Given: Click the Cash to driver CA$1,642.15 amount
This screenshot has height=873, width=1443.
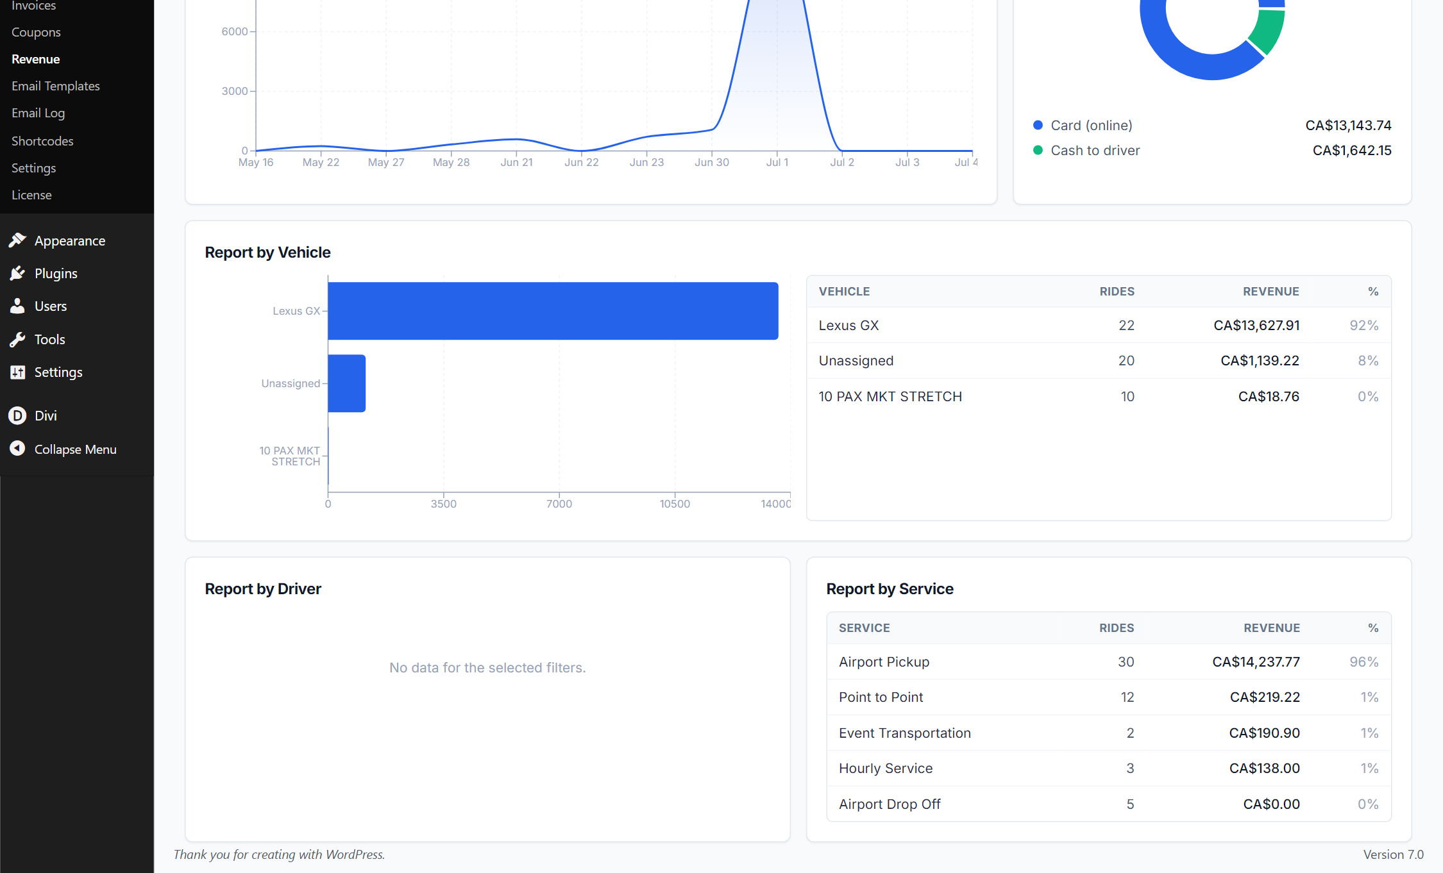Looking at the screenshot, I should [x=1352, y=150].
